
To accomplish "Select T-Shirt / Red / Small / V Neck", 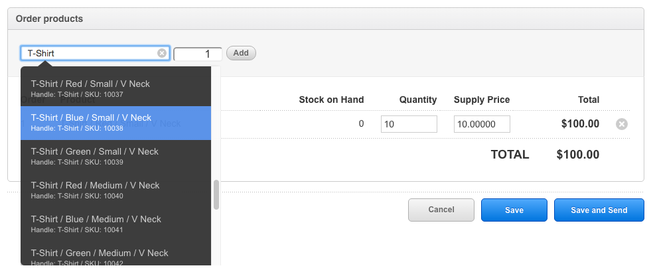I will point(115,89).
